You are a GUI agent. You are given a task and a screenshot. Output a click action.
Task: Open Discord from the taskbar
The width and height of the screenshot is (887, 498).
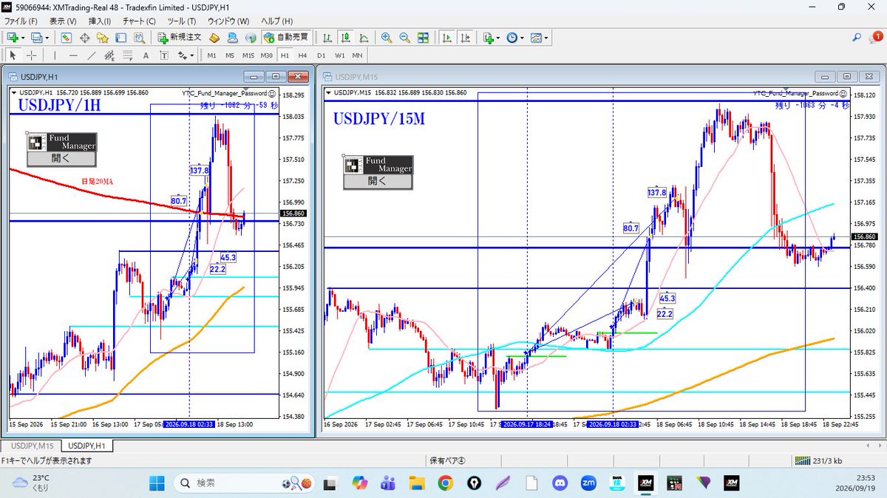click(x=560, y=482)
